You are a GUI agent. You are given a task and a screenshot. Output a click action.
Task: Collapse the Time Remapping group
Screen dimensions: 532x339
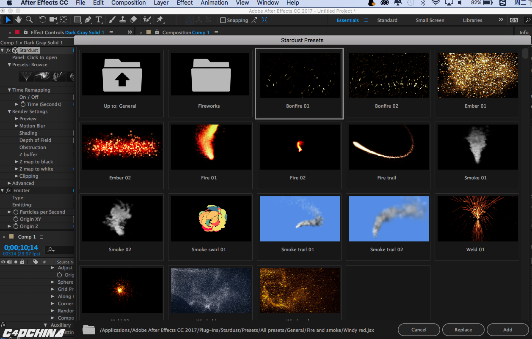click(9, 90)
